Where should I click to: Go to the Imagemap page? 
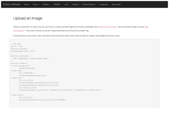(104, 4)
